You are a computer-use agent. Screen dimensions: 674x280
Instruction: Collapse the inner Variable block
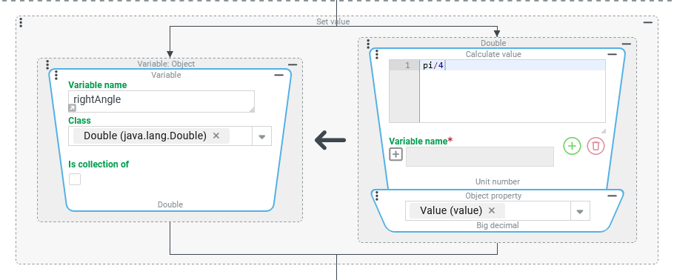tap(279, 76)
